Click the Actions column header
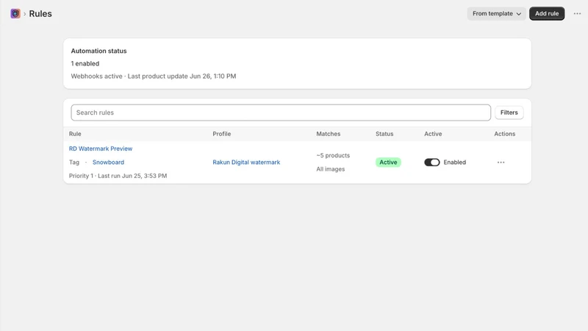Viewport: 588px width, 331px height. pyautogui.click(x=504, y=134)
